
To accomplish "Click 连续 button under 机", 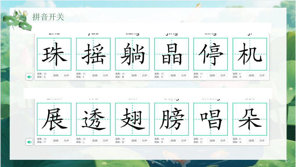I will [251, 75].
